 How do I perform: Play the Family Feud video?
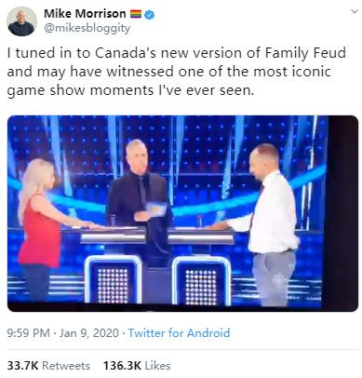click(x=182, y=213)
